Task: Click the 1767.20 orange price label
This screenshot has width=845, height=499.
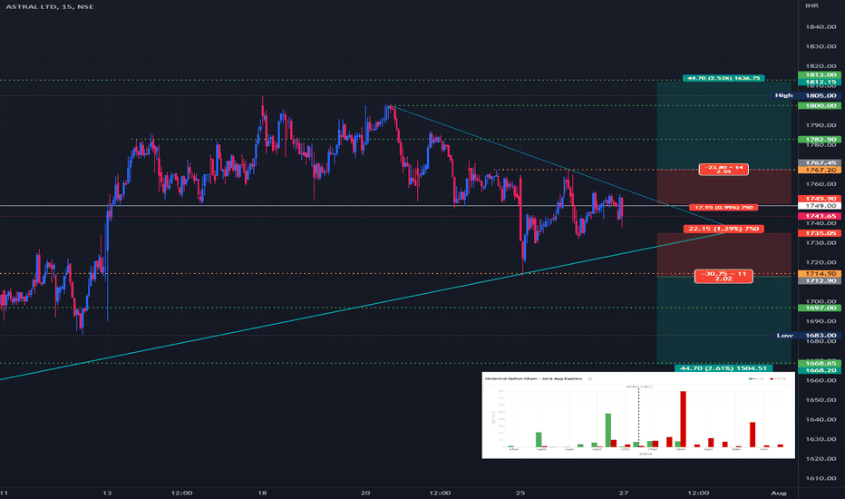Action: coord(819,170)
